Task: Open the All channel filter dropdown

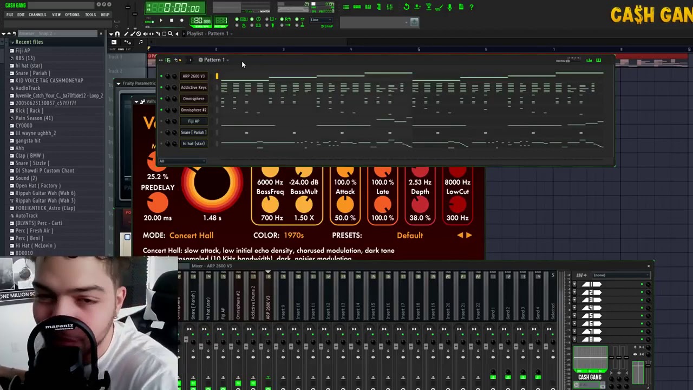Action: tap(182, 161)
